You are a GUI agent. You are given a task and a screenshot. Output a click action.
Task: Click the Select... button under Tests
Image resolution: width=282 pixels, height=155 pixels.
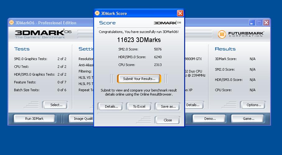click(x=55, y=105)
